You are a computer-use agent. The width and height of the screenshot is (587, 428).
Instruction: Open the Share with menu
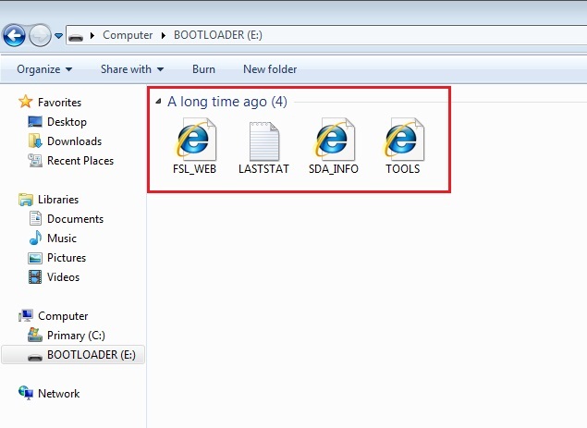pos(132,69)
